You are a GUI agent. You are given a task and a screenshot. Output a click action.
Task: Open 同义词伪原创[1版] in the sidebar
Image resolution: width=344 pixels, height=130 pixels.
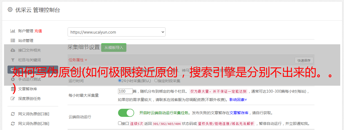tap(34, 114)
